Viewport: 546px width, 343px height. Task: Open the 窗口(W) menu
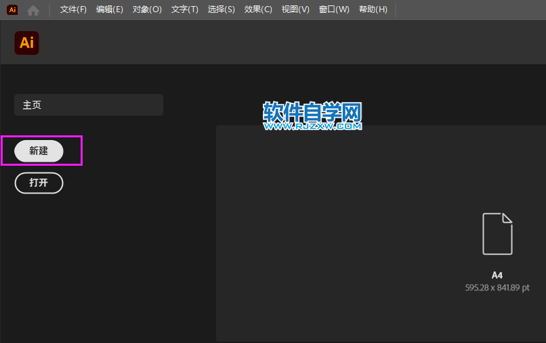click(334, 9)
